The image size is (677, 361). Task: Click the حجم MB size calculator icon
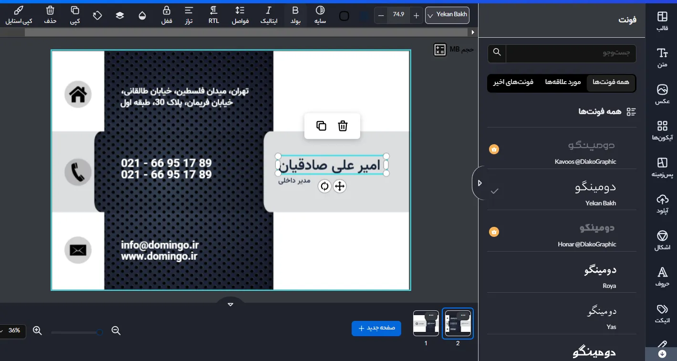pos(440,50)
